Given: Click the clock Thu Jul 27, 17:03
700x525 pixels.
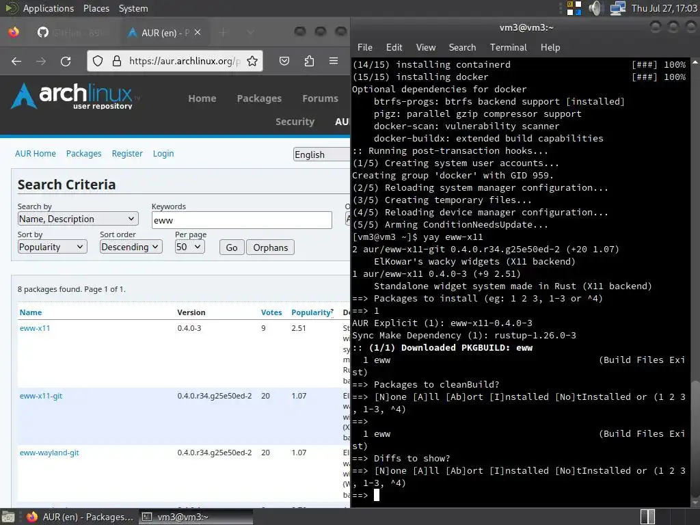Looking at the screenshot, I should (x=664, y=8).
